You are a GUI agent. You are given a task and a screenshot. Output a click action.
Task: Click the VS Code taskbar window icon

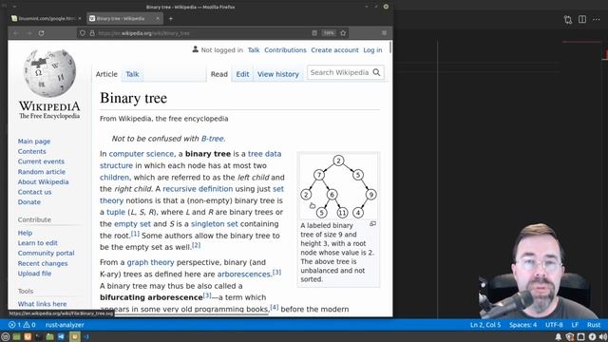click(85, 337)
